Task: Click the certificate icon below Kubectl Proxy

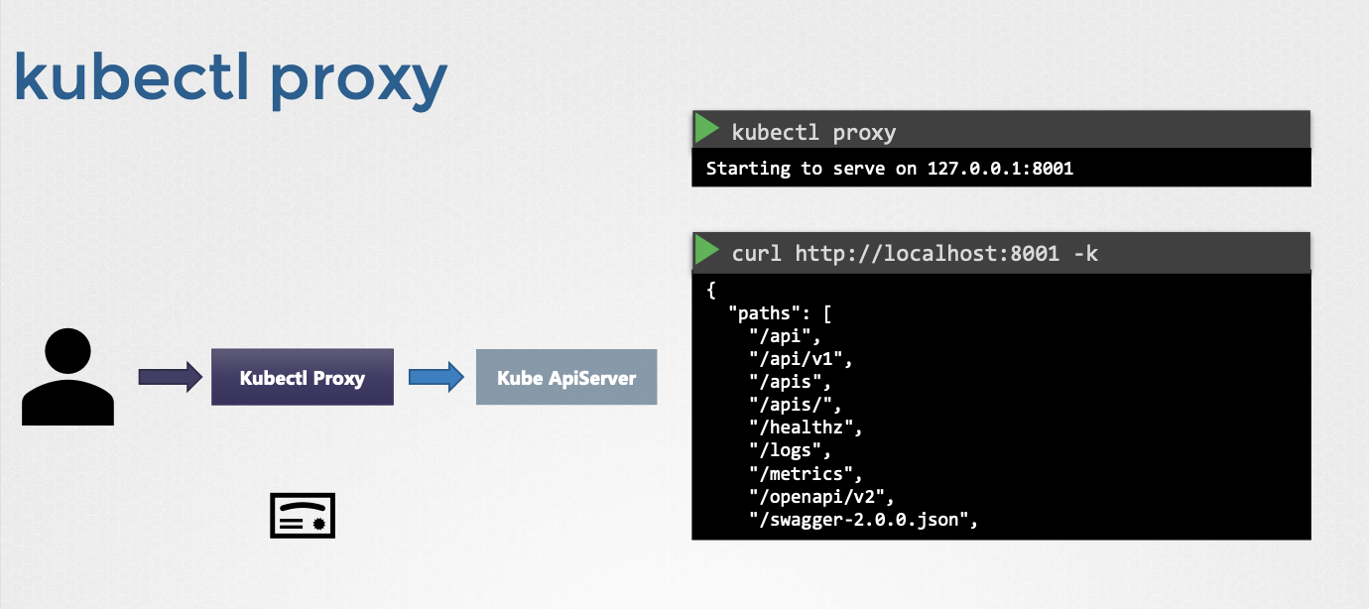Action: coord(303,516)
